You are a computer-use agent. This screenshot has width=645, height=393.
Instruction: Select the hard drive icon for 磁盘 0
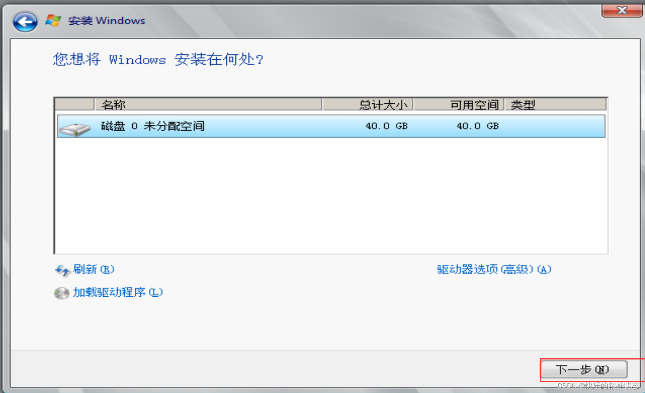[x=75, y=129]
